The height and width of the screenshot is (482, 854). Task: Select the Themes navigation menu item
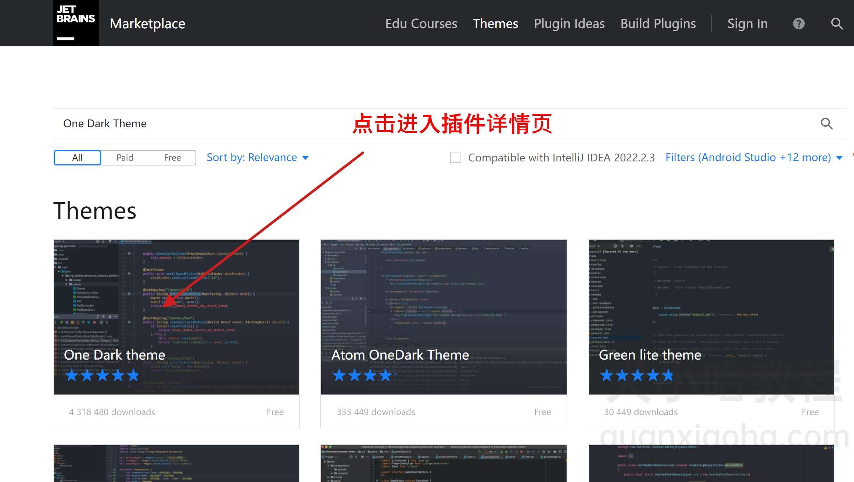pos(496,23)
